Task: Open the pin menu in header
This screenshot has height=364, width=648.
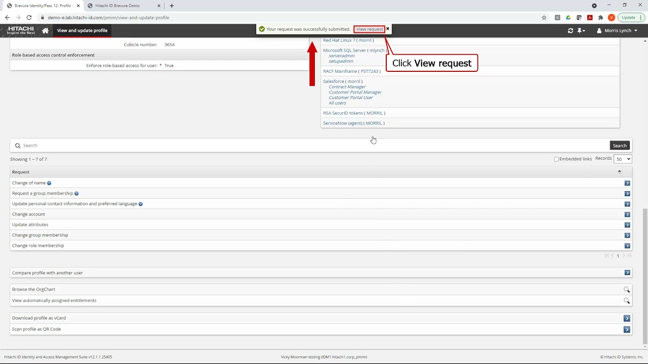Action: tap(581, 30)
